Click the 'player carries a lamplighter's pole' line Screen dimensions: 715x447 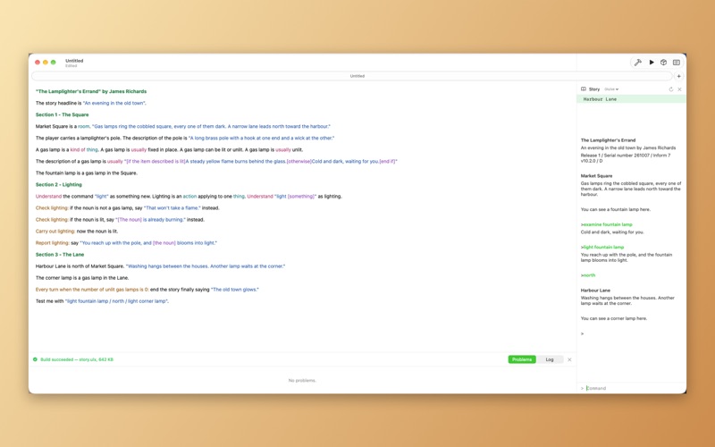(185, 138)
